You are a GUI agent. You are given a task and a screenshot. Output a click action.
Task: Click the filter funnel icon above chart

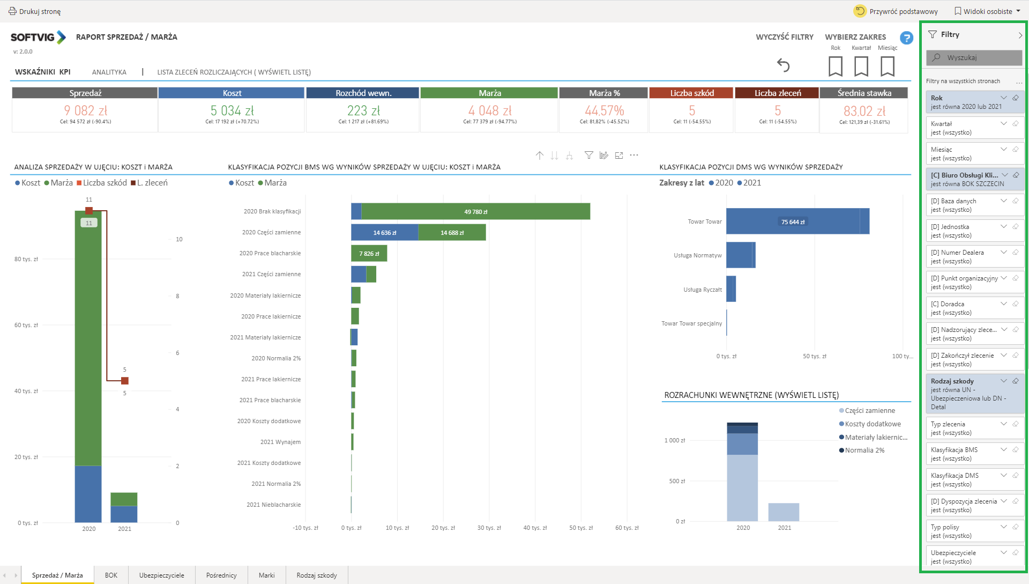pos(588,156)
